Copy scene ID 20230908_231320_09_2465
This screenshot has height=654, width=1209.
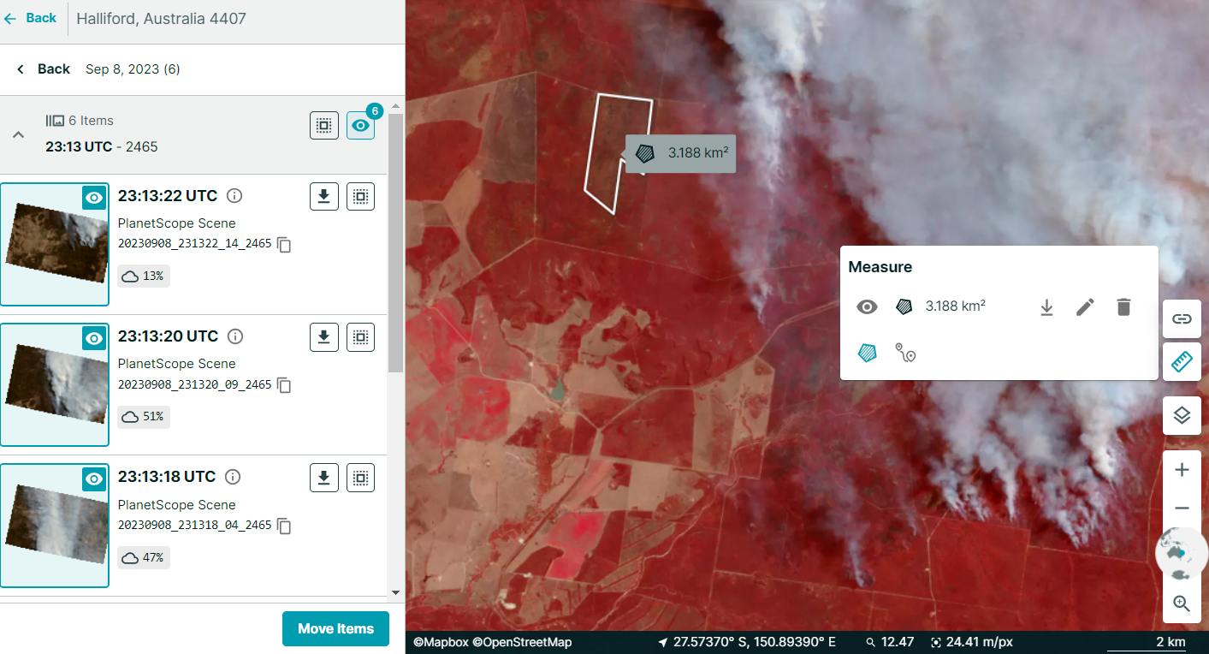(284, 385)
